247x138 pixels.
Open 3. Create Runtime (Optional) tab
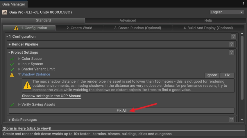point(138,28)
